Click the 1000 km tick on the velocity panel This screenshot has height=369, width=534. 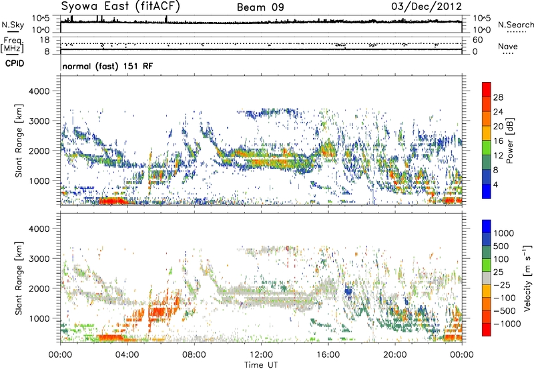39,318
